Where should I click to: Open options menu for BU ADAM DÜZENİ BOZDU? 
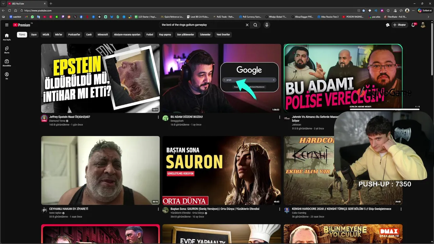tap(280, 117)
